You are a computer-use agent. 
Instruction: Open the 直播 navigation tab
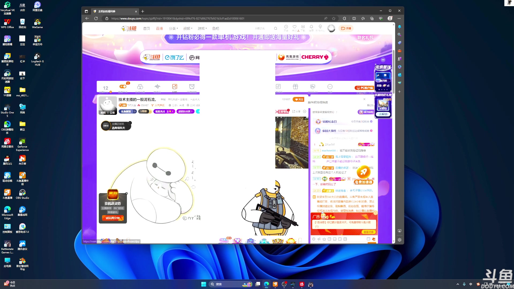(x=159, y=28)
